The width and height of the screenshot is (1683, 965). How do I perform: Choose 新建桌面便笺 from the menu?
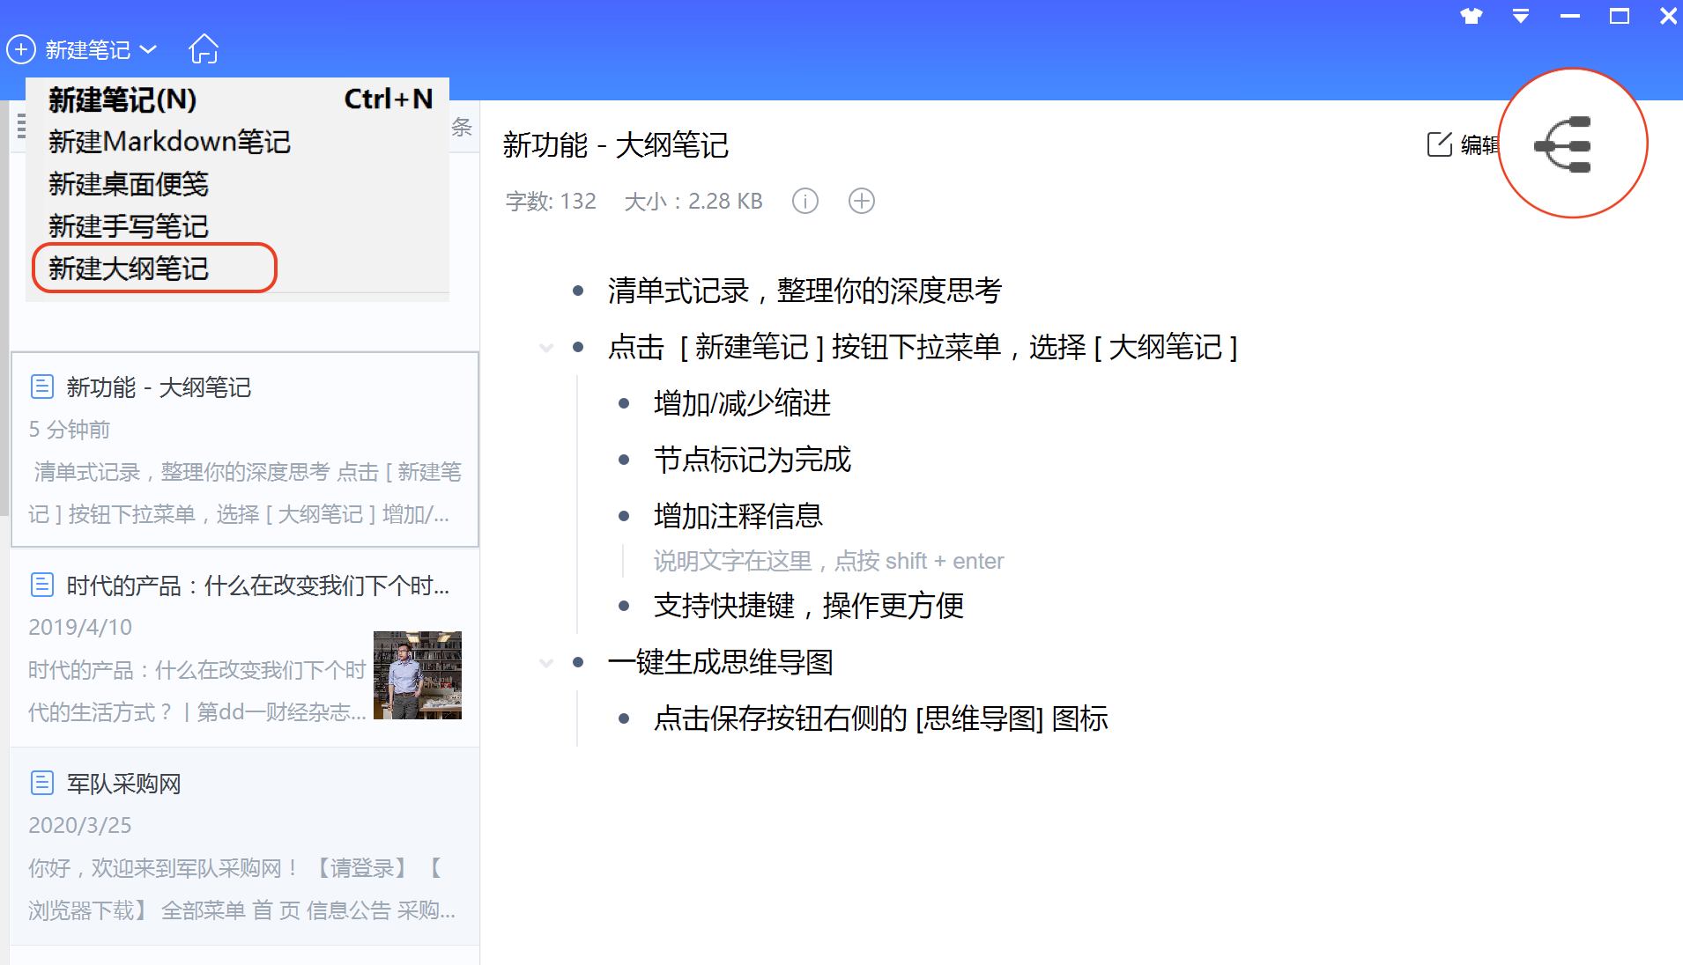pos(238,184)
